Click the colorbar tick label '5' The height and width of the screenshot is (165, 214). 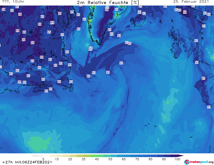tap(43, 159)
